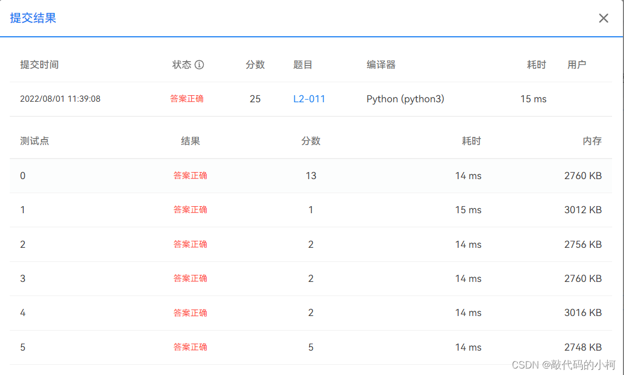
Task: Open problem L2-011 link
Action: (309, 98)
